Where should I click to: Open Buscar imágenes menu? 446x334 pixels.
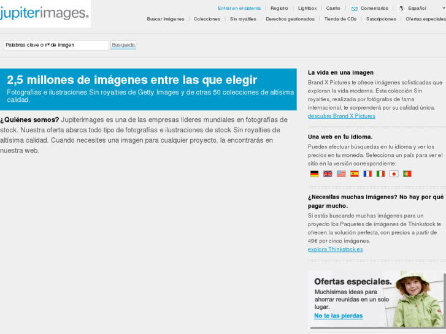click(166, 19)
